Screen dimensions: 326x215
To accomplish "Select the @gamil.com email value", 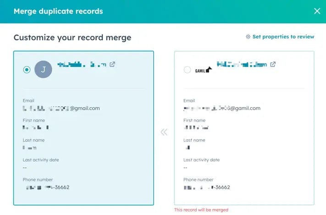I will tap(222, 108).
